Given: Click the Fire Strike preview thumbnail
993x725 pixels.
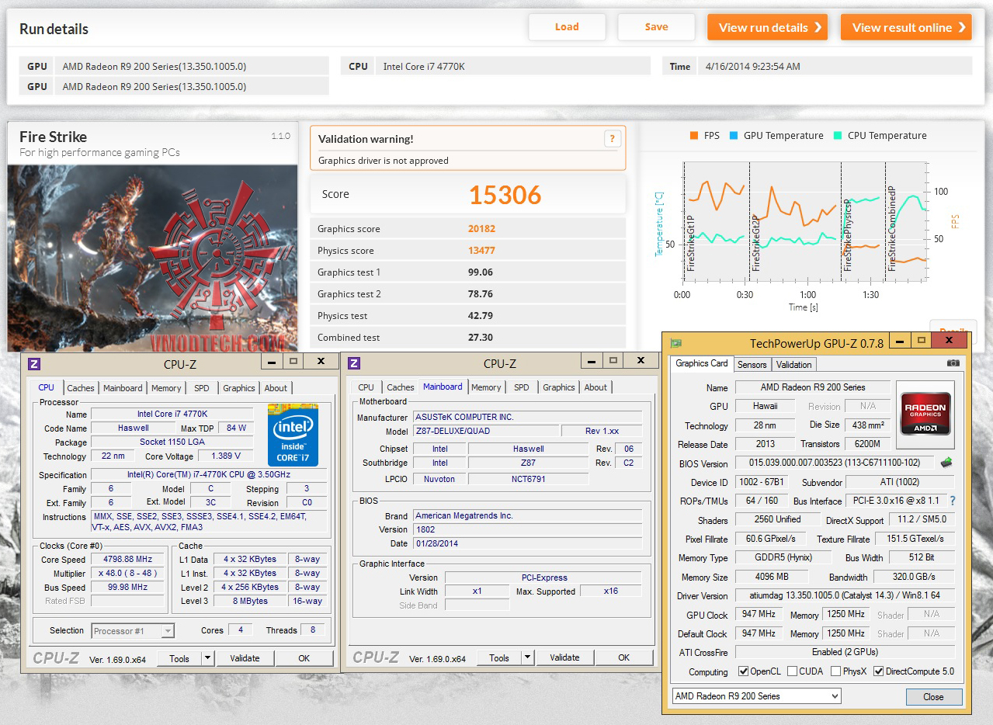Looking at the screenshot, I should click(153, 258).
